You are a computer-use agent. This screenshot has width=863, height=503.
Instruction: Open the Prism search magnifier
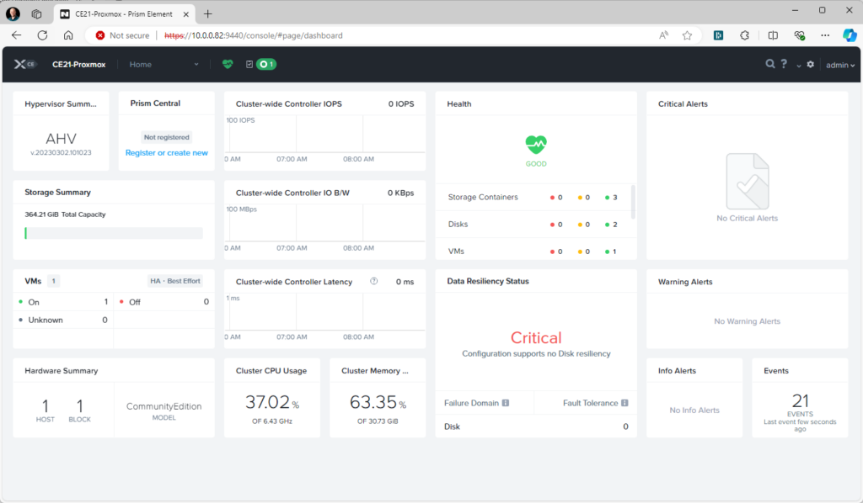770,64
